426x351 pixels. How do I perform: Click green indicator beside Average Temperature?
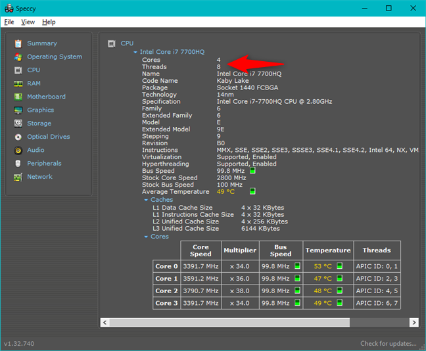tap(252, 191)
